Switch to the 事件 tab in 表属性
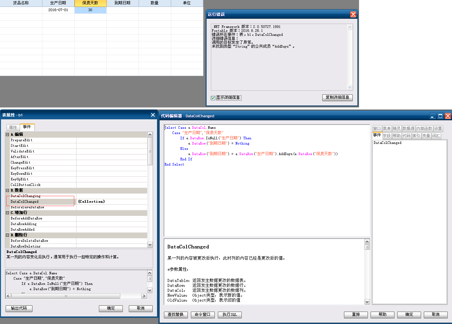Image resolution: width=452 pixels, height=324 pixels. coord(27,127)
